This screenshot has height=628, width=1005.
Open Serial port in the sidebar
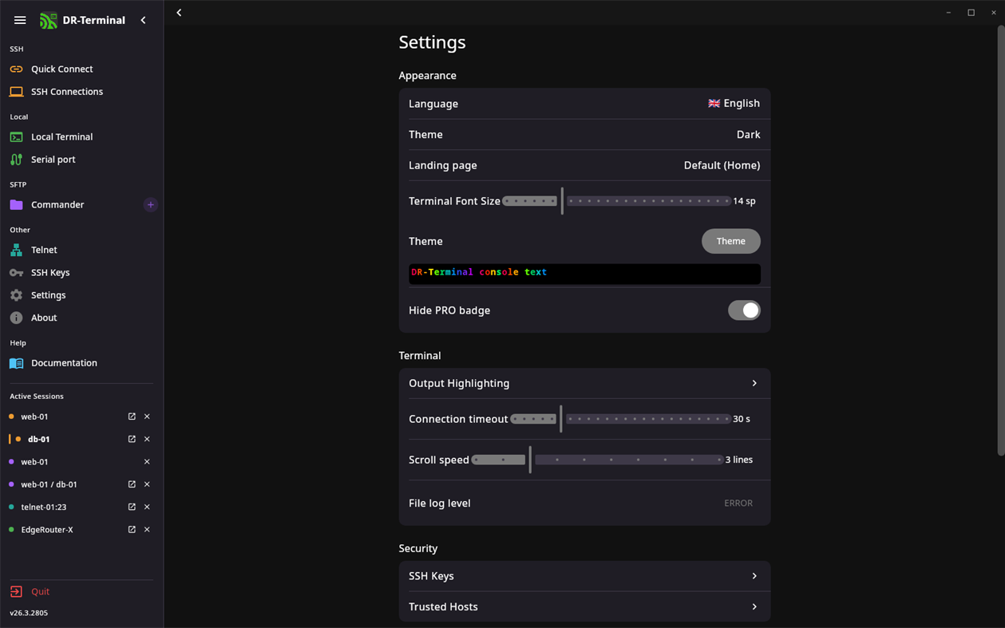[53, 160]
